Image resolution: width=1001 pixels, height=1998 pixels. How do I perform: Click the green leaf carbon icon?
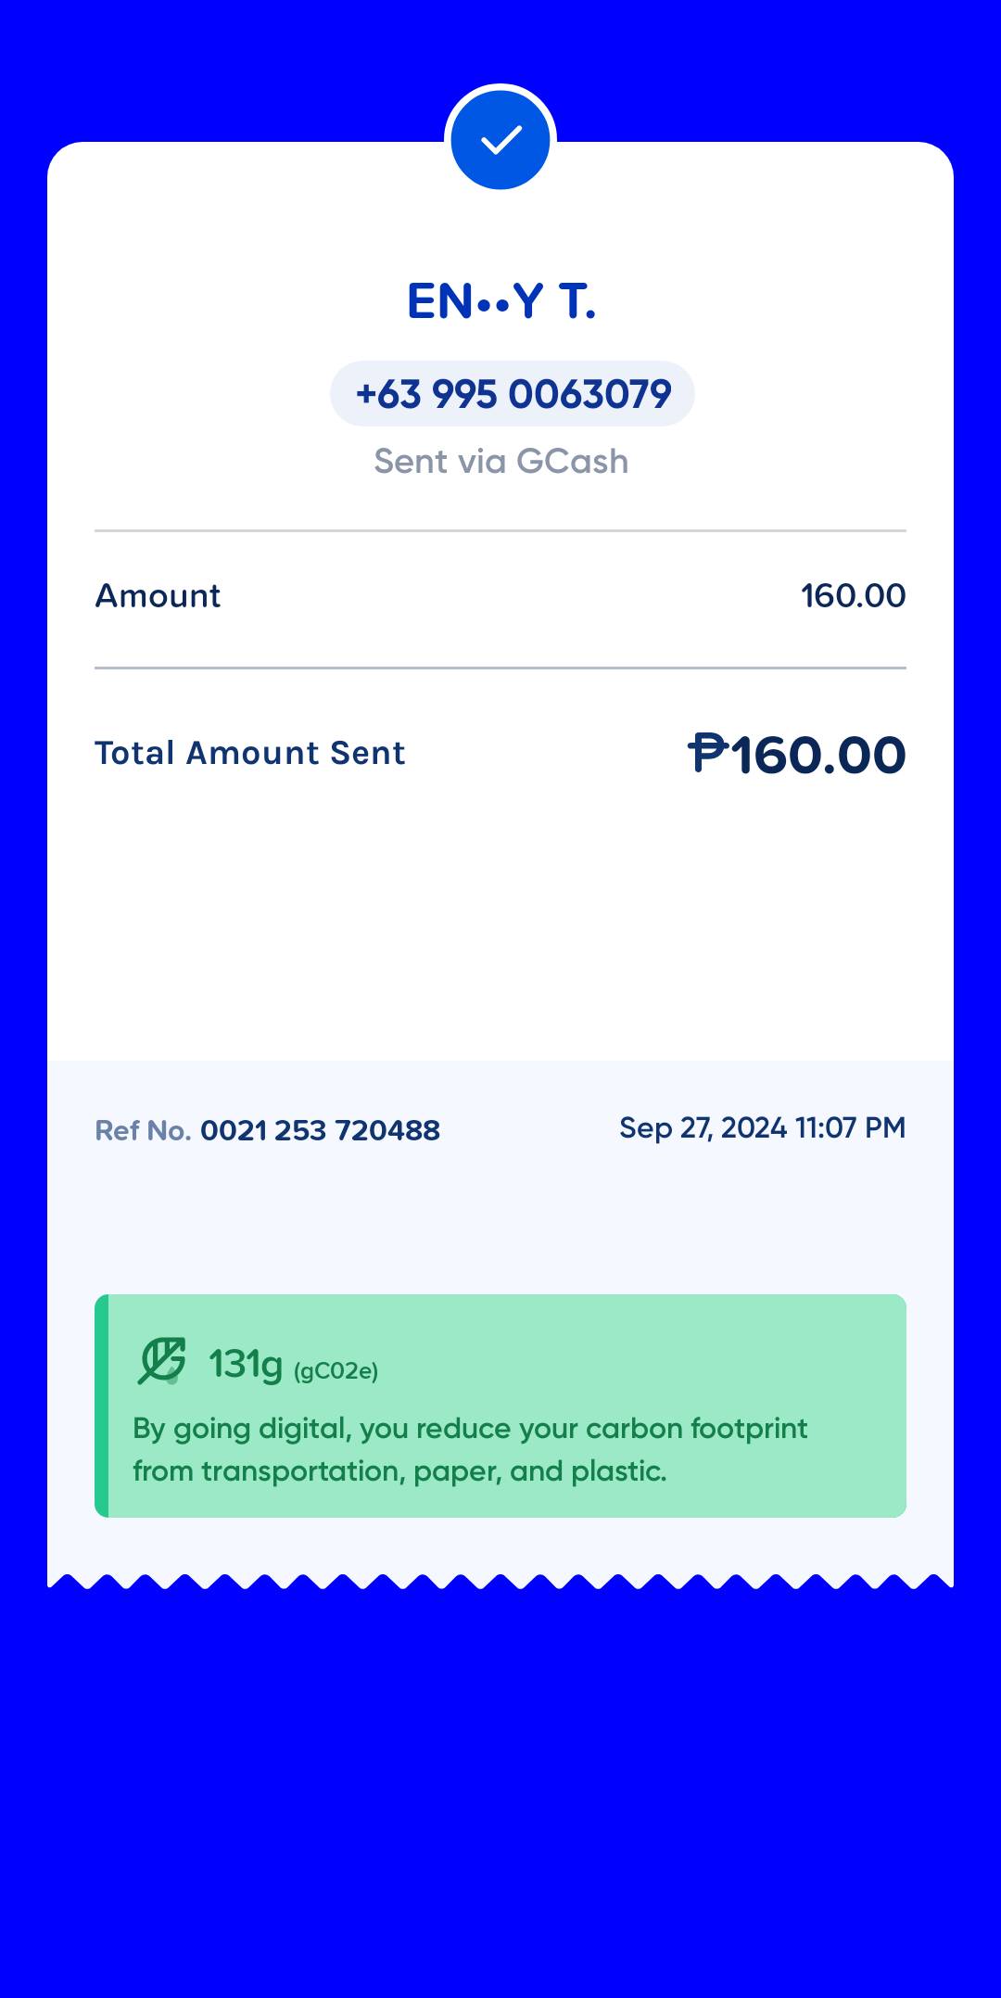pyautogui.click(x=162, y=1361)
